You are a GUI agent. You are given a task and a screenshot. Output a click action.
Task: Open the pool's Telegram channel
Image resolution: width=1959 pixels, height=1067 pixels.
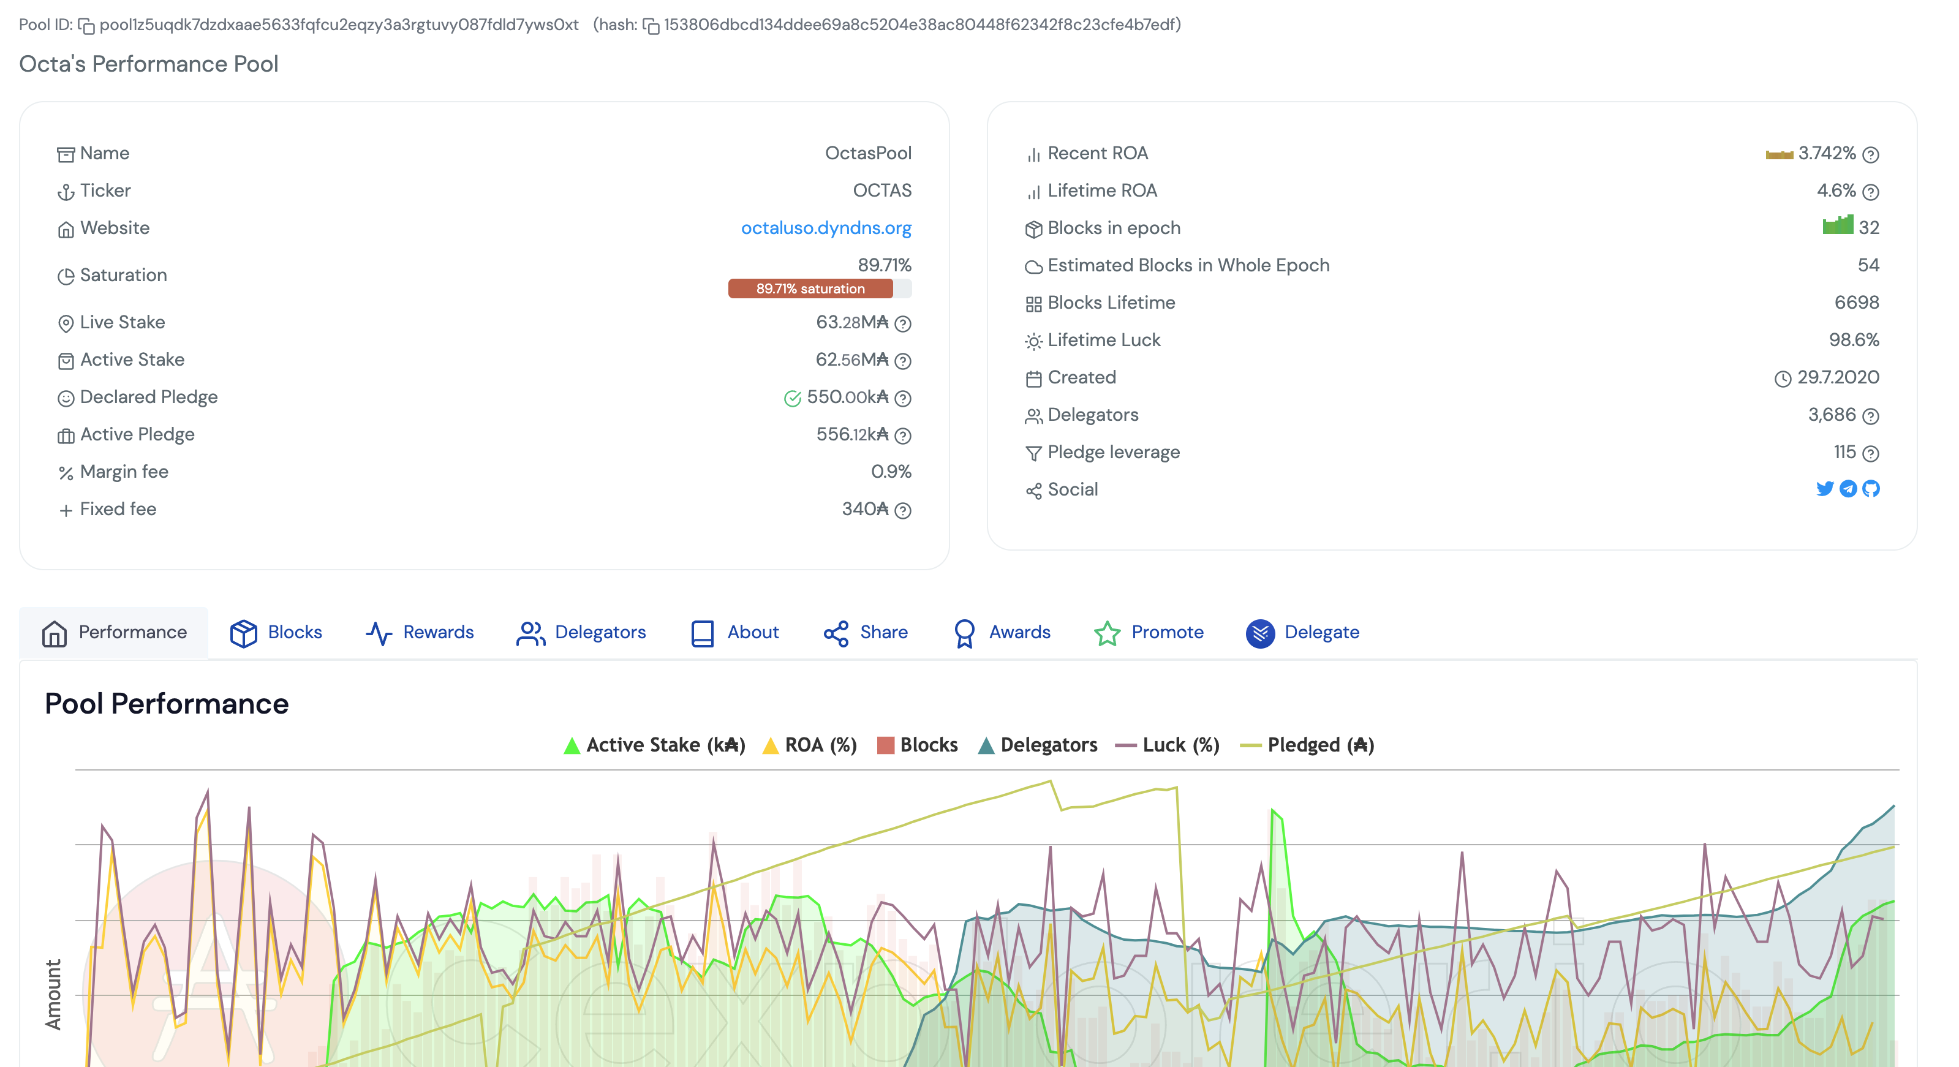click(1848, 488)
